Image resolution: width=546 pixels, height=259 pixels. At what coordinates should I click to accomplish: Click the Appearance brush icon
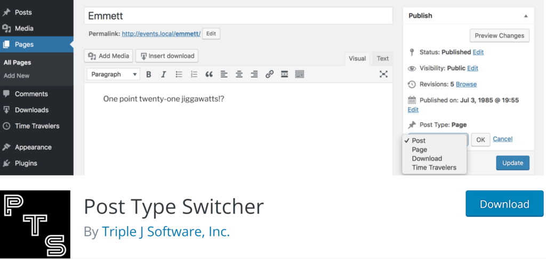(x=6, y=147)
